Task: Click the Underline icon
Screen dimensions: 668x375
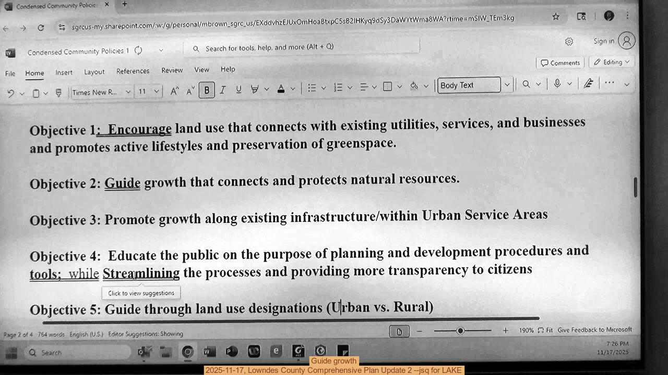Action: click(238, 90)
